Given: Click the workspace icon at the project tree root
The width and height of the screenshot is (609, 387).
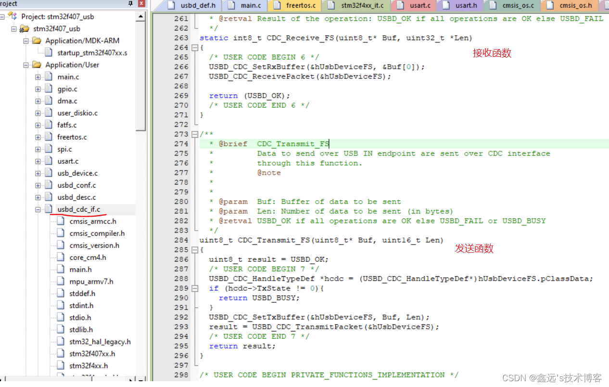Looking at the screenshot, I should pyautogui.click(x=13, y=16).
